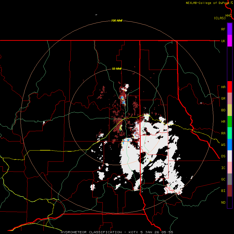Click the HA legend label
Viewport: 234px width, 234px height.
coord(223,87)
